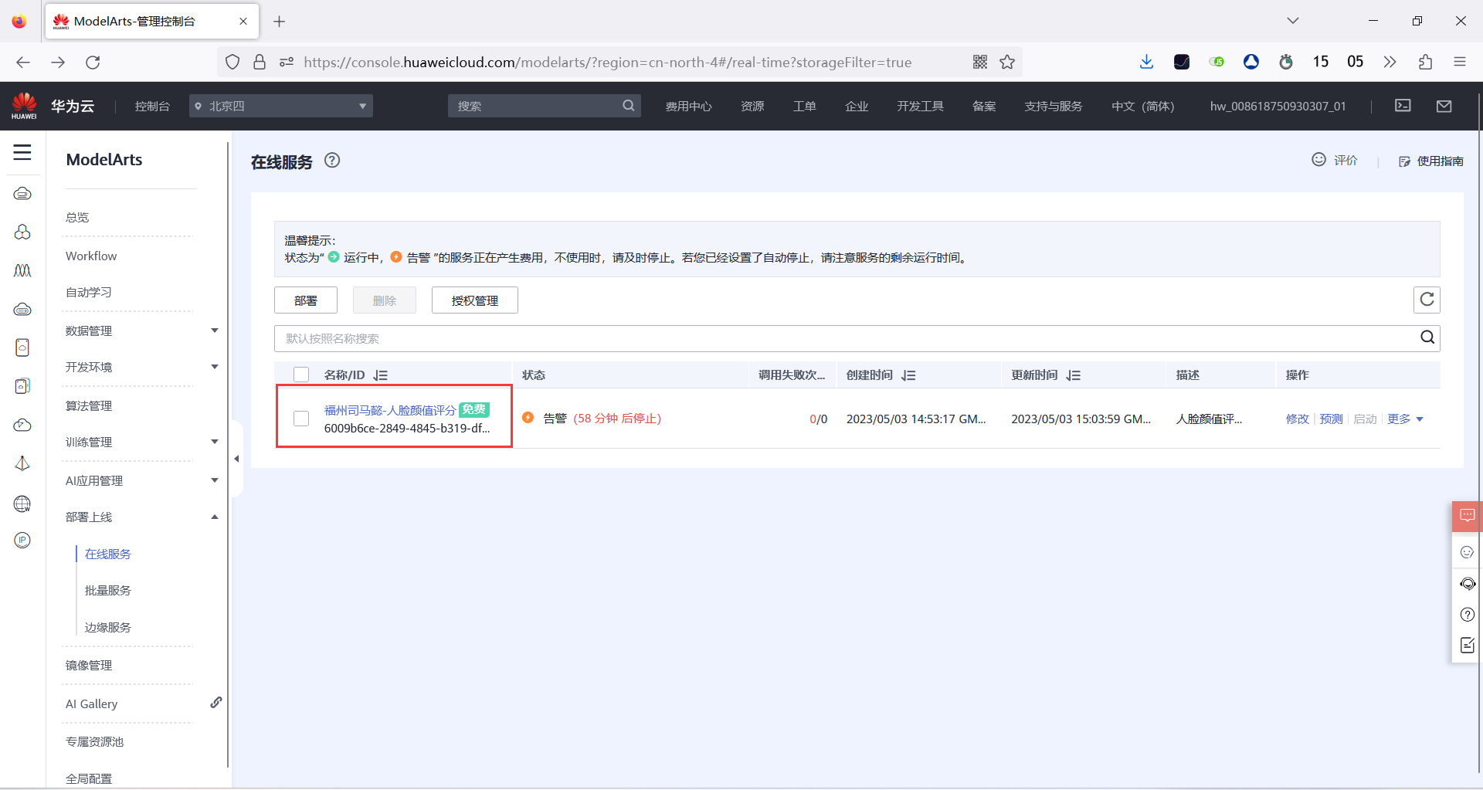Open a new browser tab

(279, 22)
